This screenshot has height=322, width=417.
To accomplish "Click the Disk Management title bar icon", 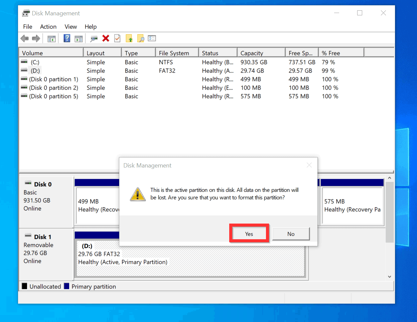I will [26, 13].
